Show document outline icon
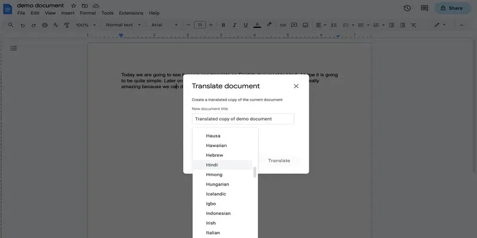 click(13, 48)
